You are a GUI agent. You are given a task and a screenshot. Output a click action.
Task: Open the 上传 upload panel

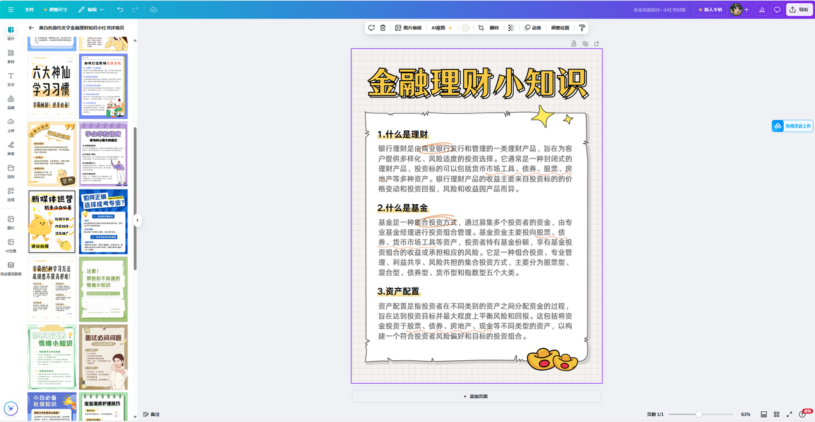(11, 125)
